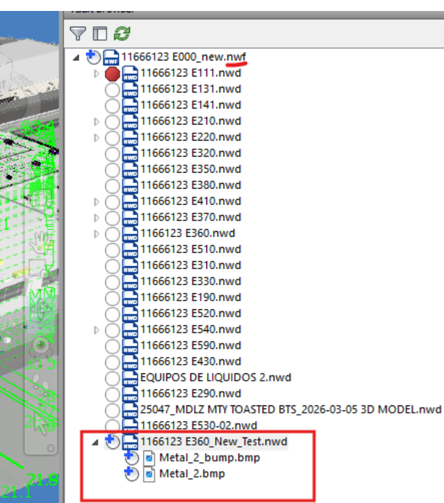Image resolution: width=444 pixels, height=503 pixels.
Task: Select file name 11666123 E290.nwd
Action: click(x=191, y=394)
